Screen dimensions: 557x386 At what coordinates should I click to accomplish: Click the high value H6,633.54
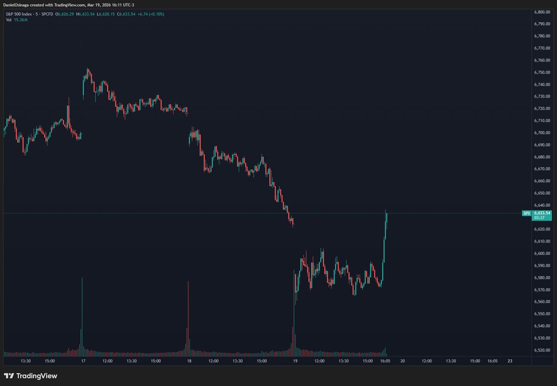point(85,14)
